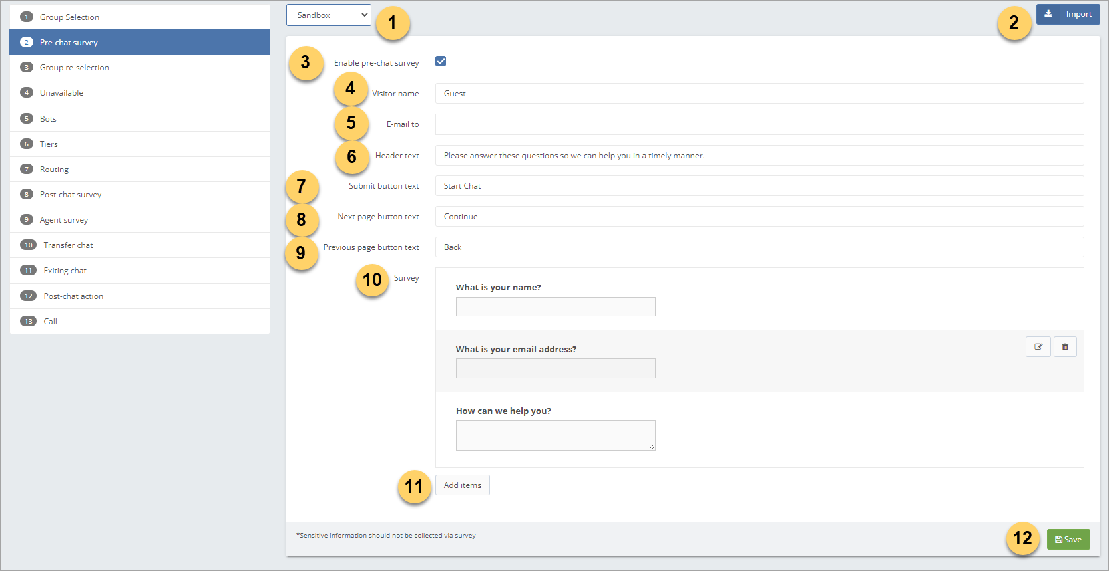Click the Import button with download icon
The image size is (1109, 571).
tap(1068, 14)
